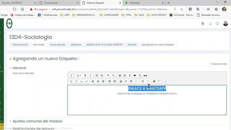
Task: Outdent the selected text
Action: [x=109, y=81]
